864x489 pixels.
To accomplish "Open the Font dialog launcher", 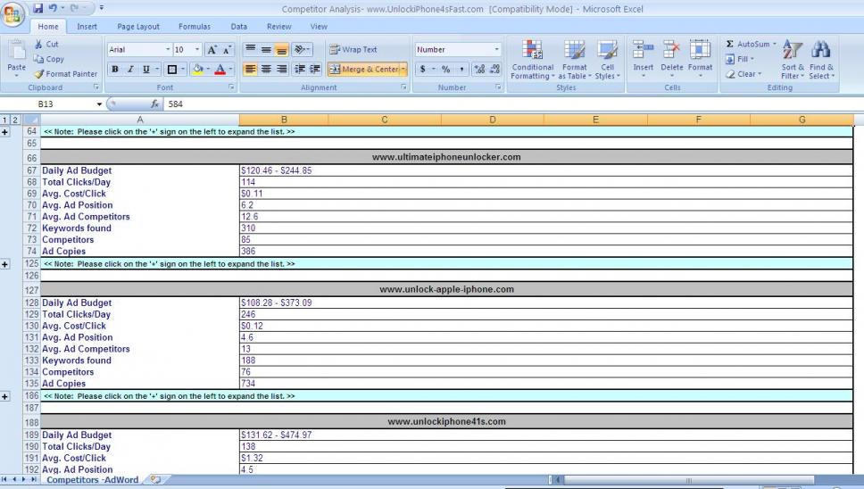I will tap(231, 87).
